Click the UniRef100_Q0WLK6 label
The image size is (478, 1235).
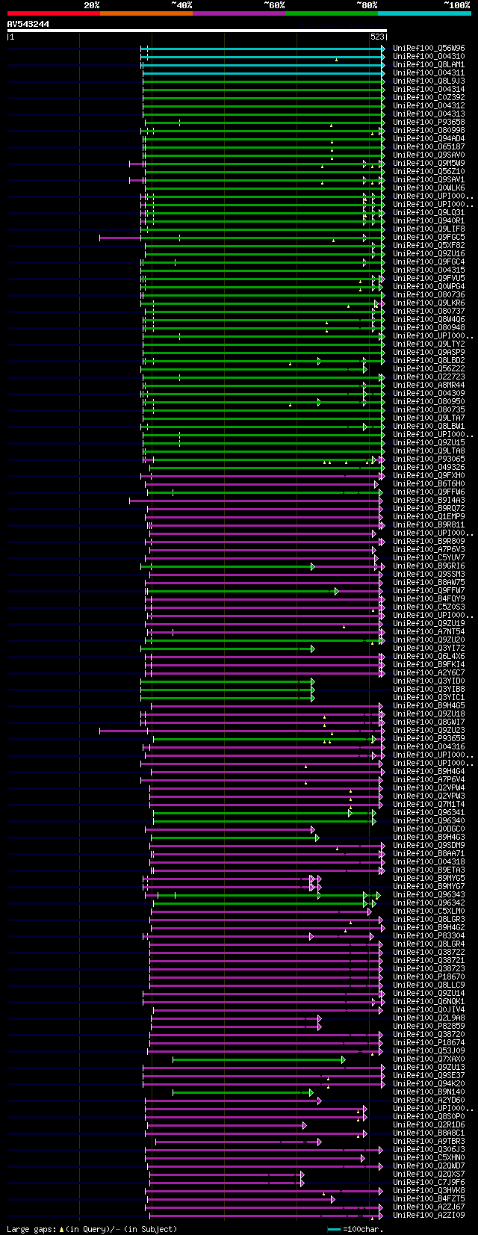point(429,188)
